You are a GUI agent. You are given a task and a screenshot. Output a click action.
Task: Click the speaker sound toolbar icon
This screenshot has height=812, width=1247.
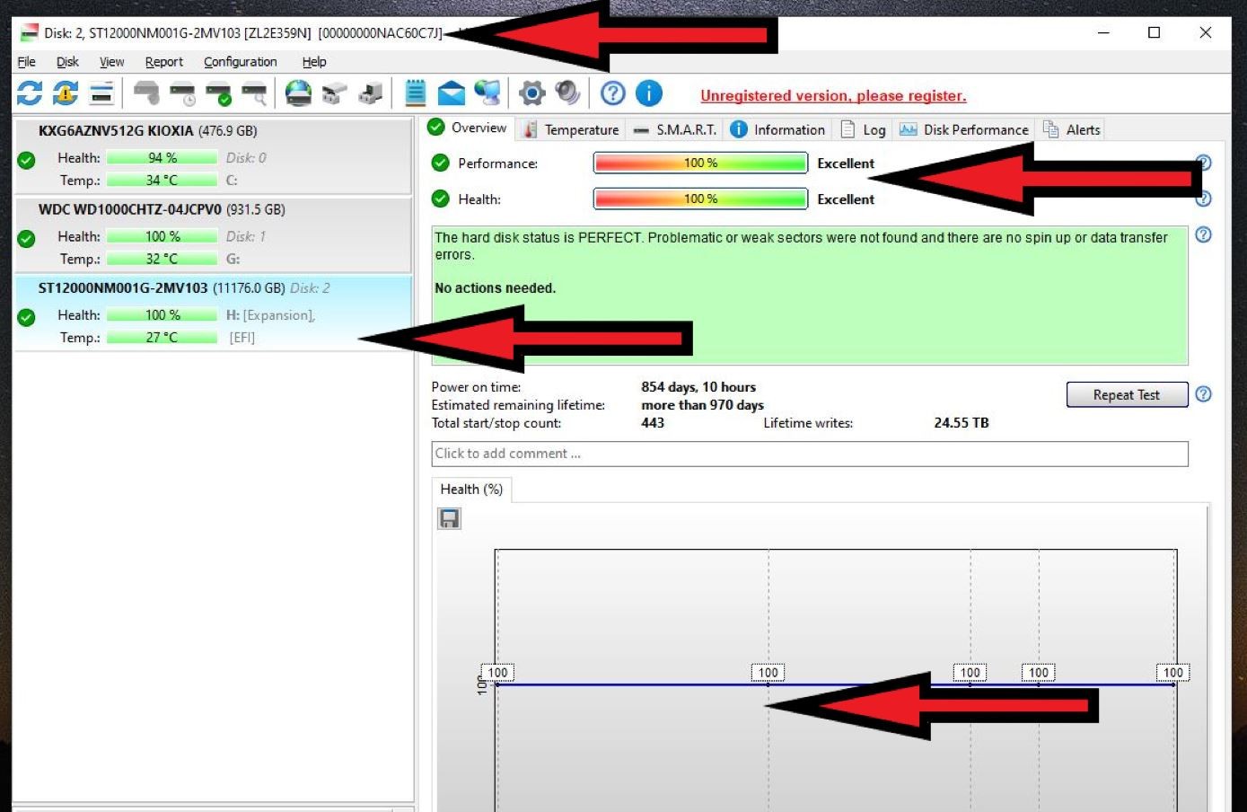(567, 93)
